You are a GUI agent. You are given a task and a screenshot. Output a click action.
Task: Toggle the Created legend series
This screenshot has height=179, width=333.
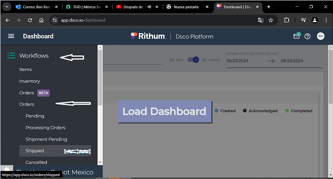(225, 111)
